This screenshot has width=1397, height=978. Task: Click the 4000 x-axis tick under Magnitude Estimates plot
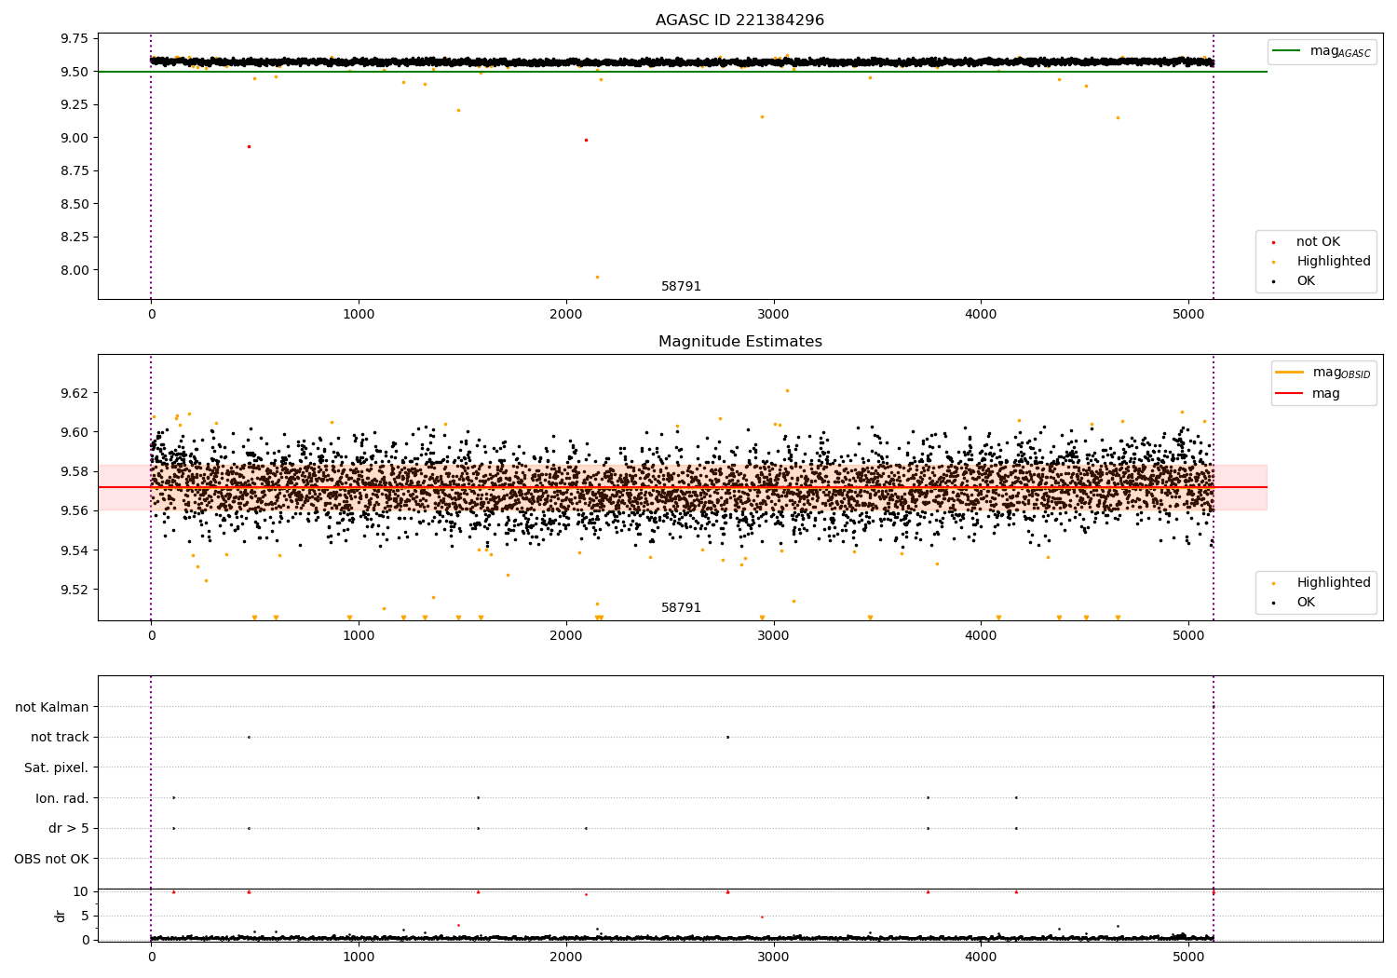click(x=981, y=636)
